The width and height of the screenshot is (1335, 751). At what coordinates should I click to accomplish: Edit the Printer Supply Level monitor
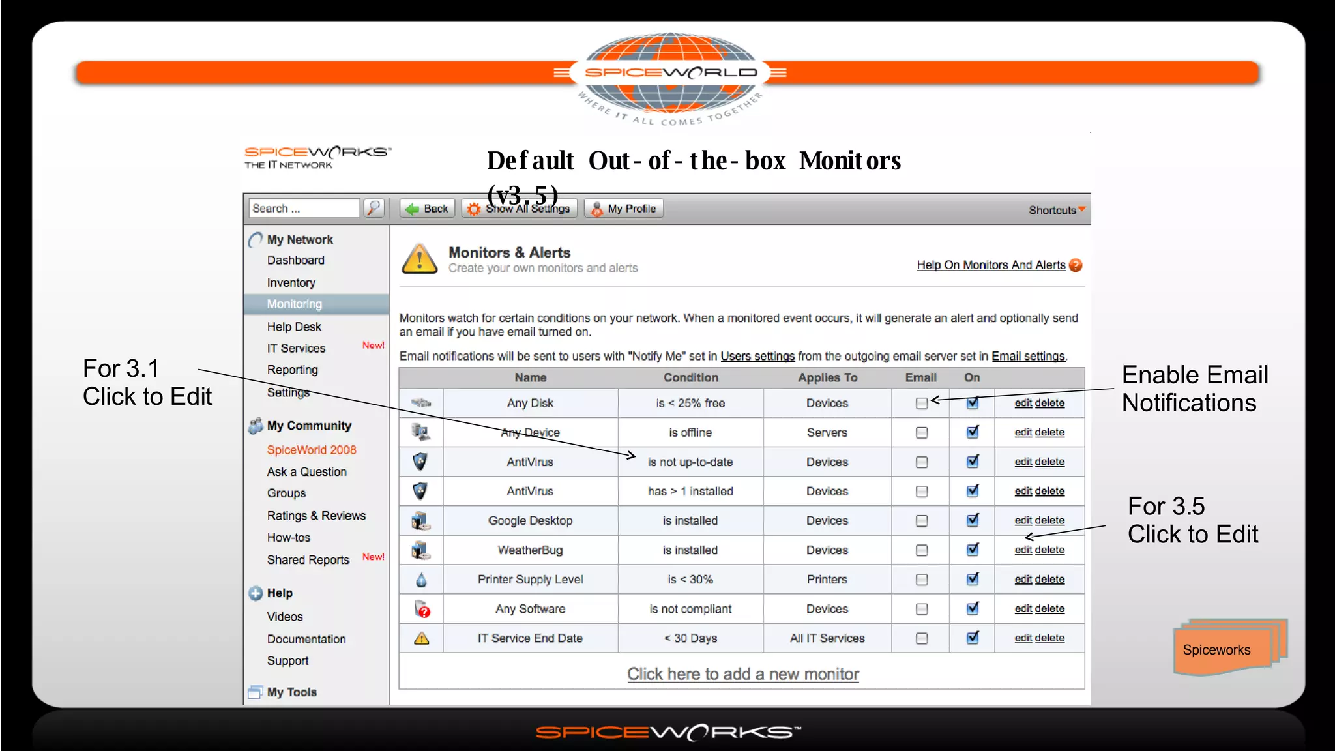[x=1023, y=579]
